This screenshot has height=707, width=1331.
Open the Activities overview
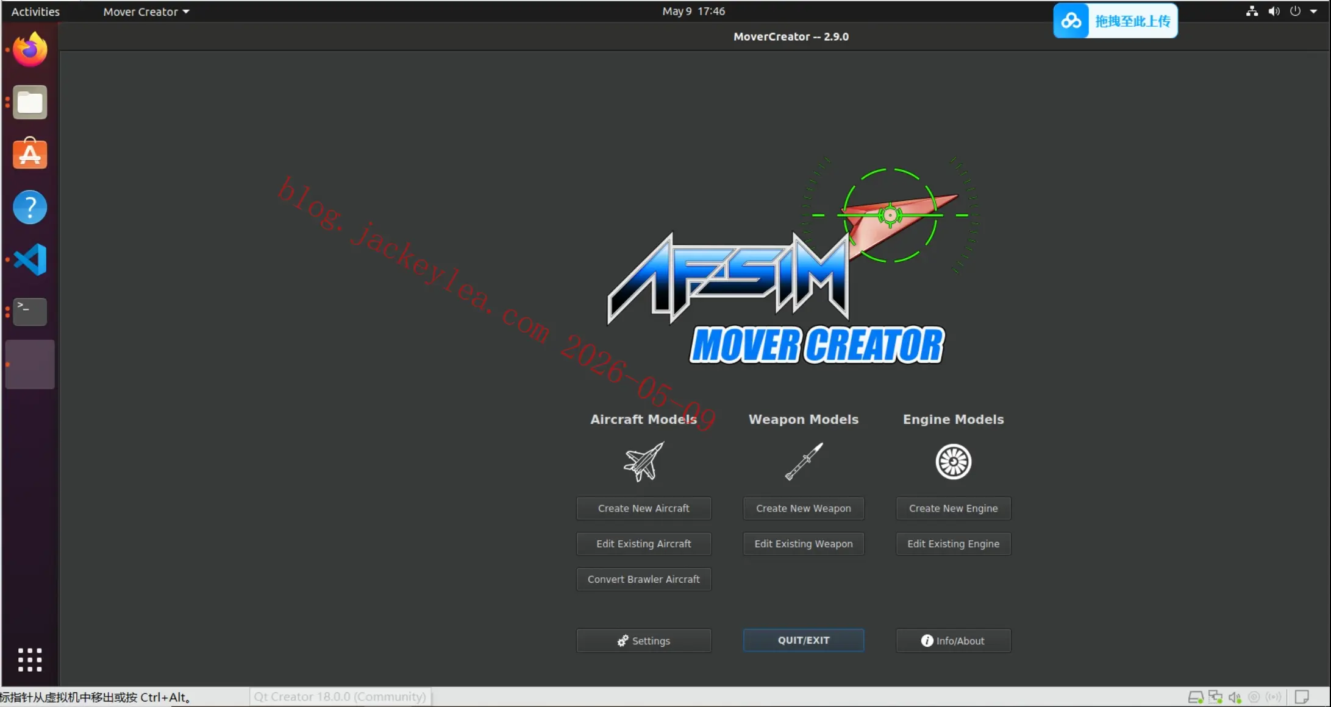coord(35,12)
